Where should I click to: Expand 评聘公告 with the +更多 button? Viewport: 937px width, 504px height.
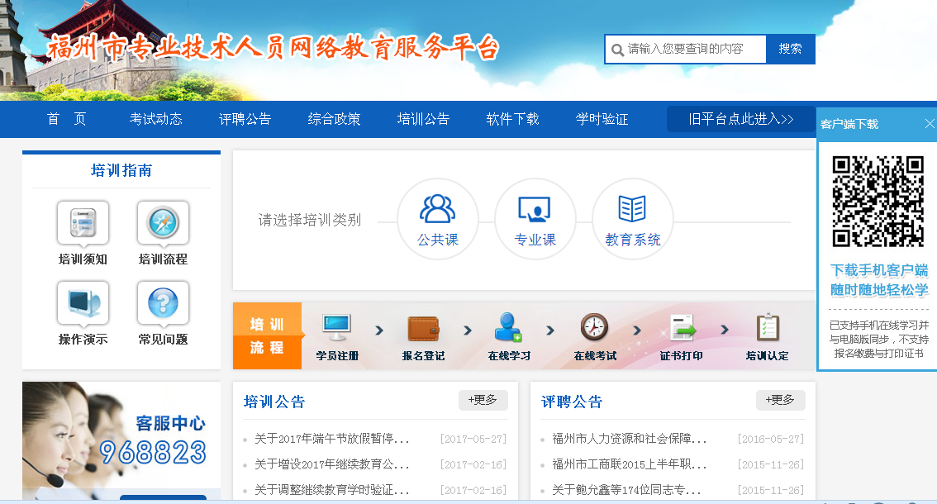pos(780,400)
